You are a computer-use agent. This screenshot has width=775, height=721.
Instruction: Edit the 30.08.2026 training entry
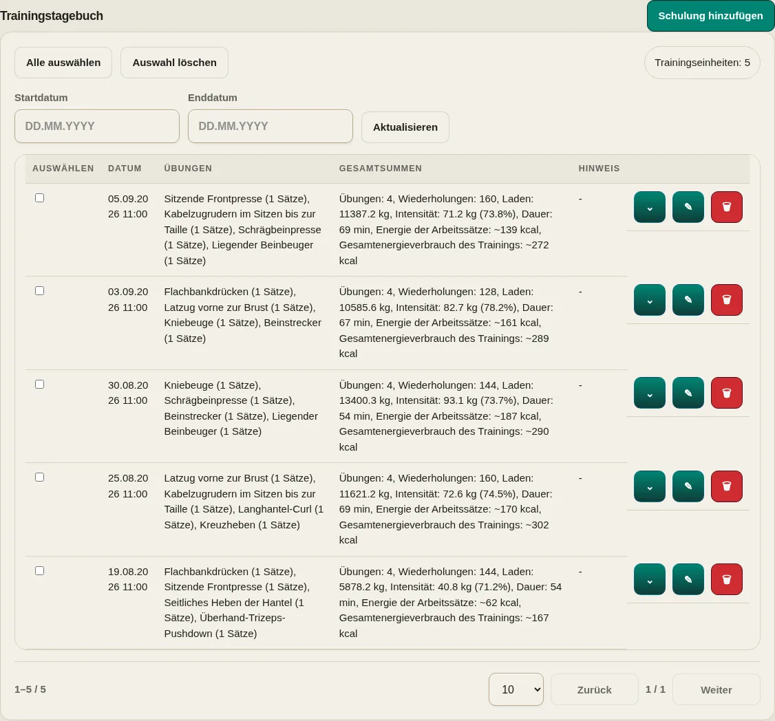[688, 393]
